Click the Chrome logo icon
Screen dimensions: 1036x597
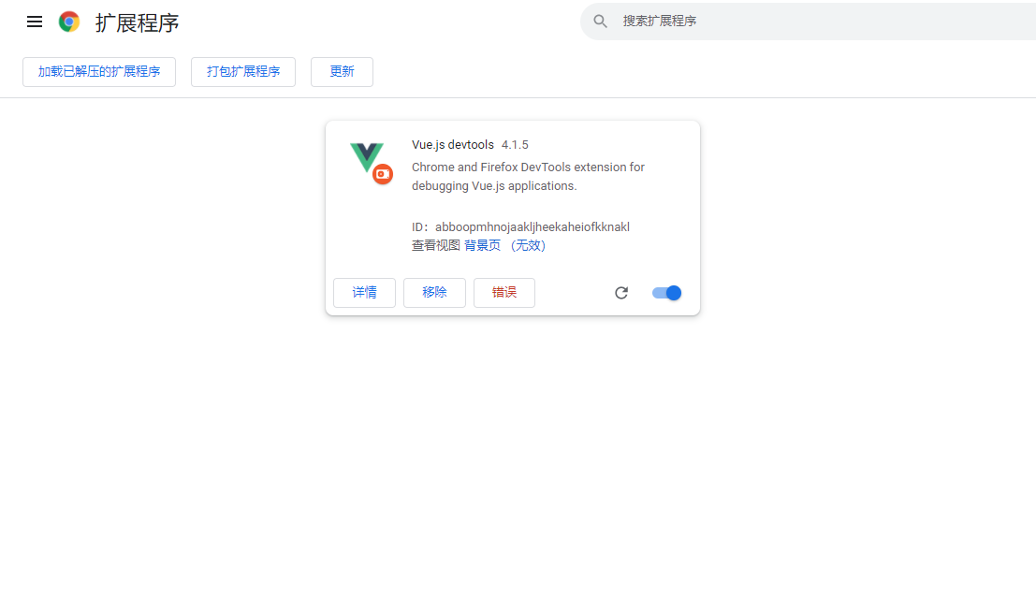click(69, 22)
